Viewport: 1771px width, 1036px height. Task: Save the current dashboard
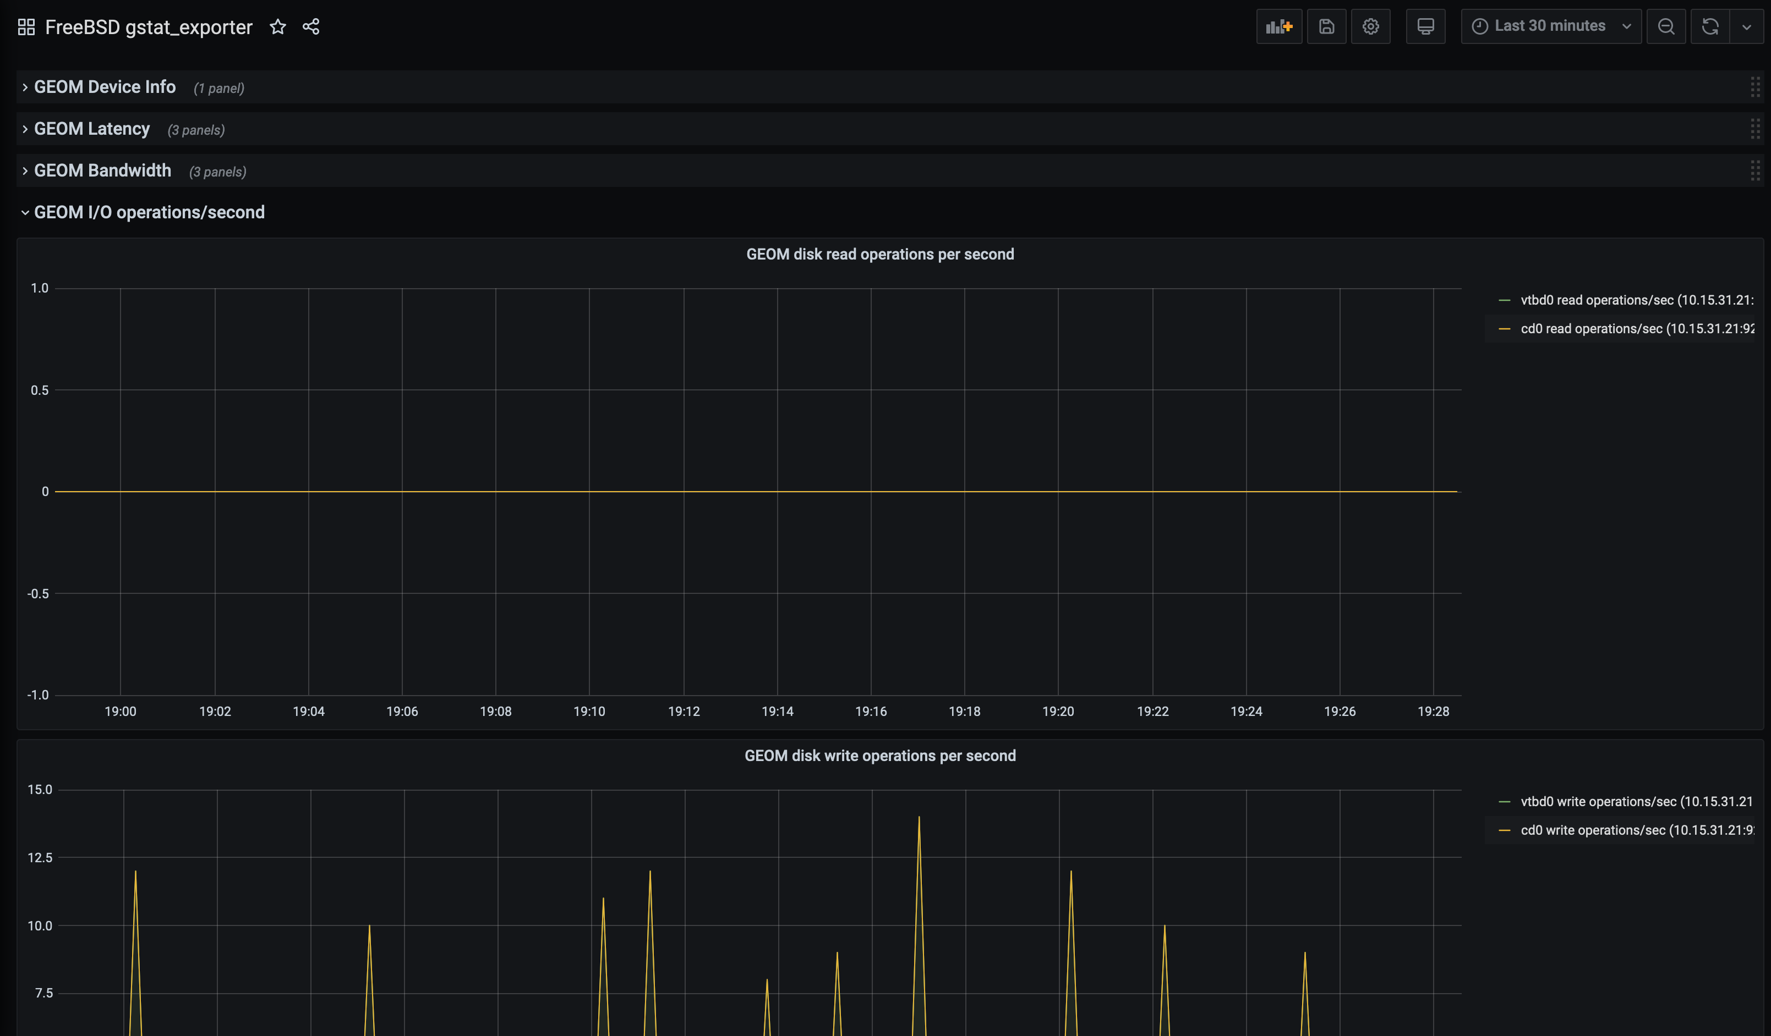point(1326,26)
